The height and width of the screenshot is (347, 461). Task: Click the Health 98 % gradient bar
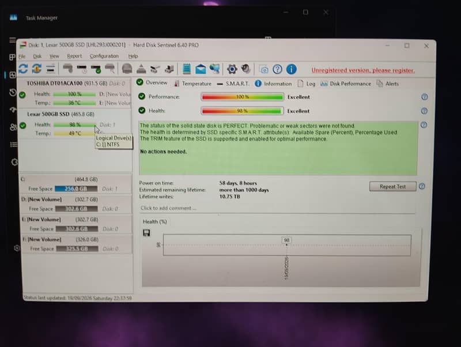point(242,111)
